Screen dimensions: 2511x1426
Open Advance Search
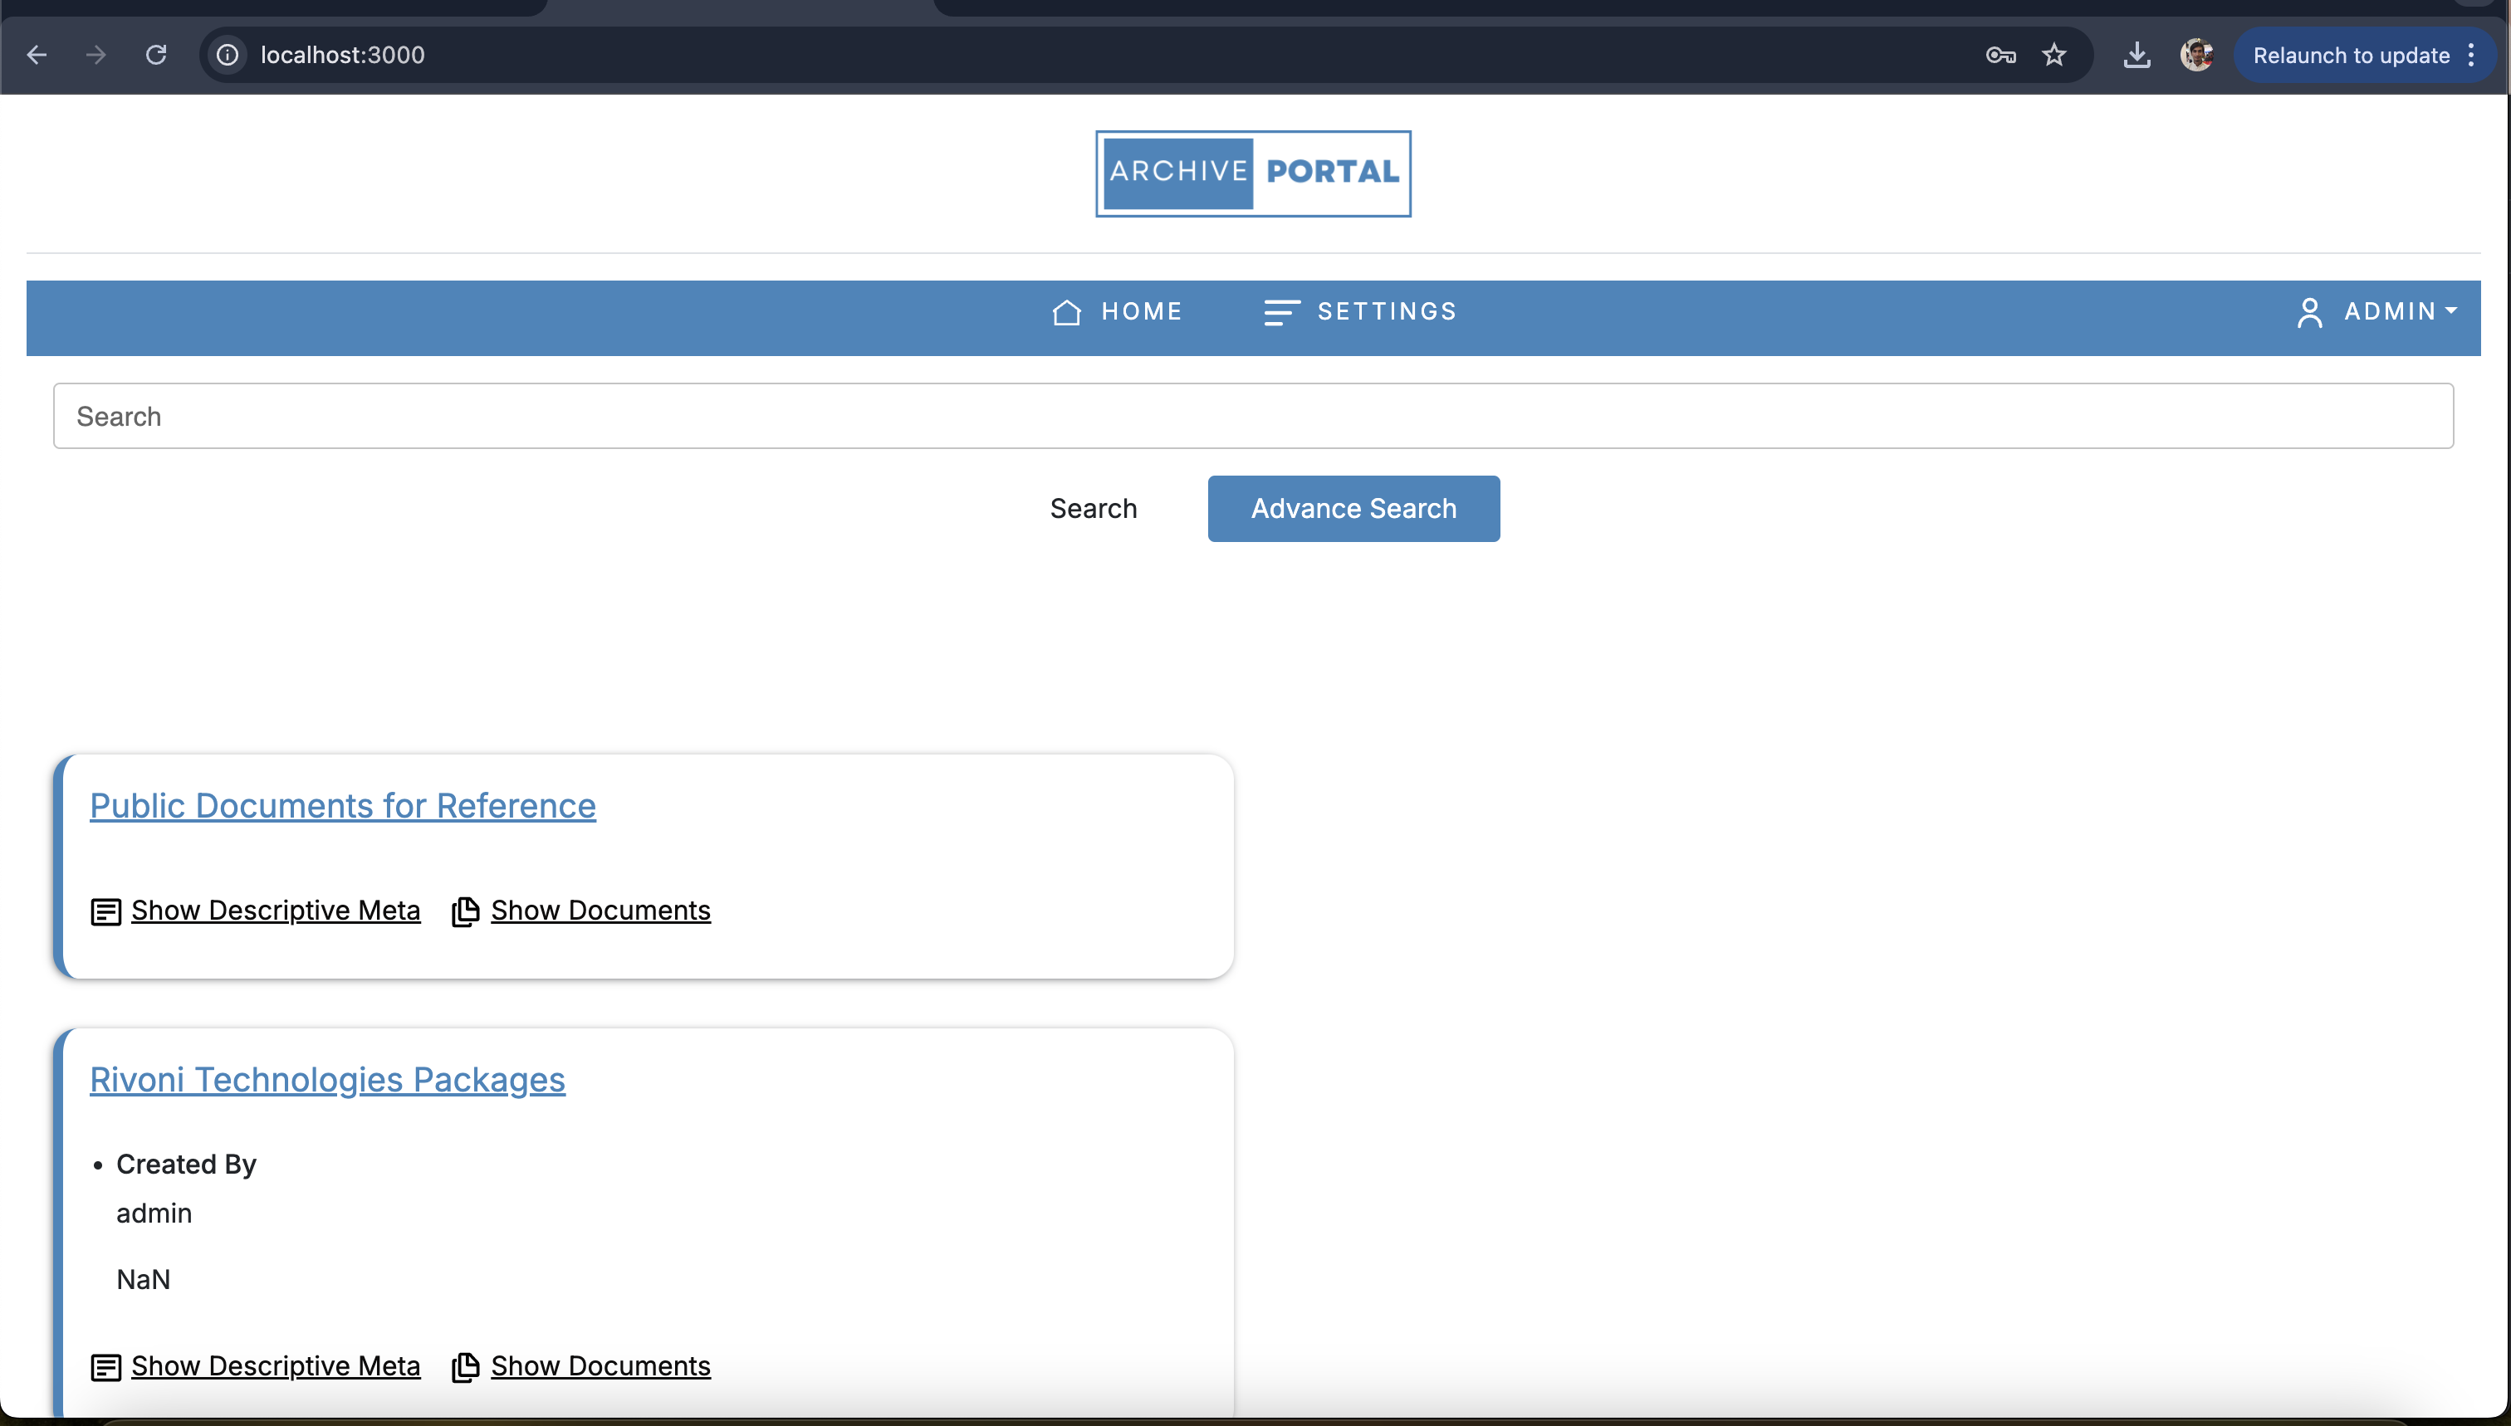[x=1353, y=508]
